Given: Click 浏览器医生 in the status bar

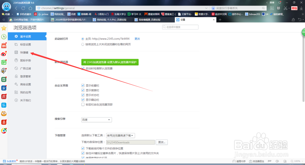Looking at the screenshot, I should 257,161.
